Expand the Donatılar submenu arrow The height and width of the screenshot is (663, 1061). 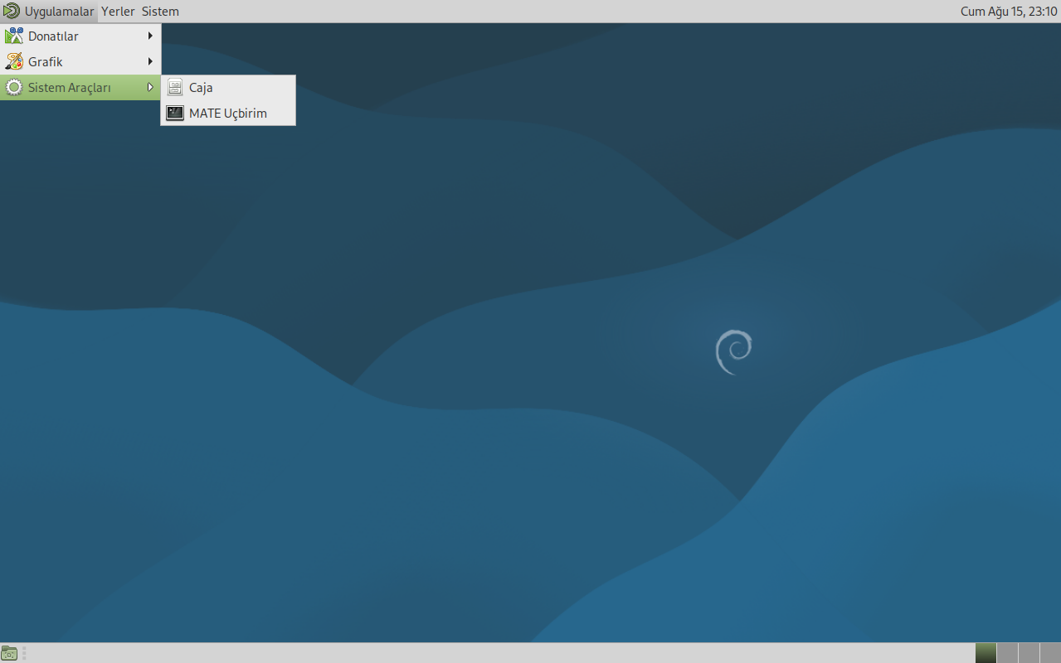coord(150,36)
